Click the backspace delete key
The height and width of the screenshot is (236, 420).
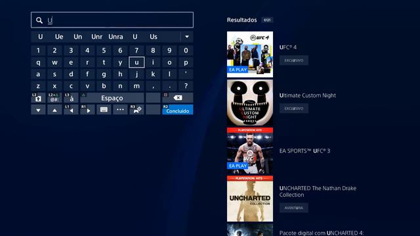coord(178,98)
